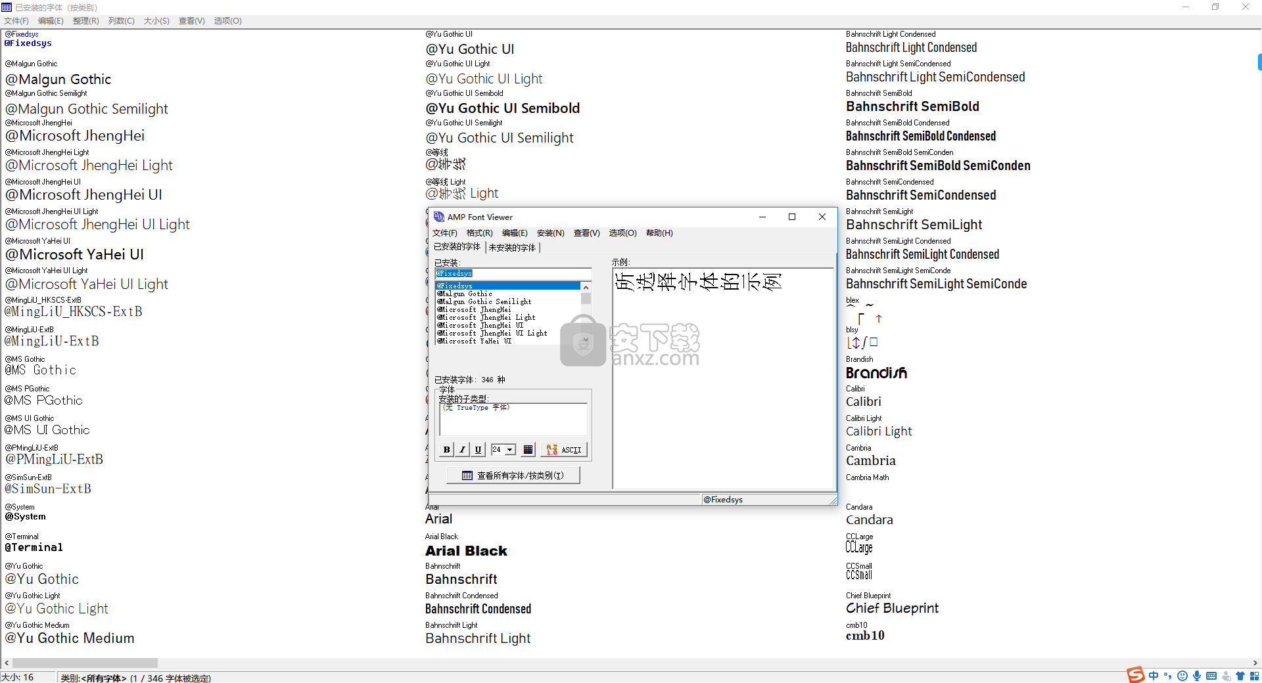Click AMP Font Viewer title icon
This screenshot has width=1262, height=683.
[439, 217]
